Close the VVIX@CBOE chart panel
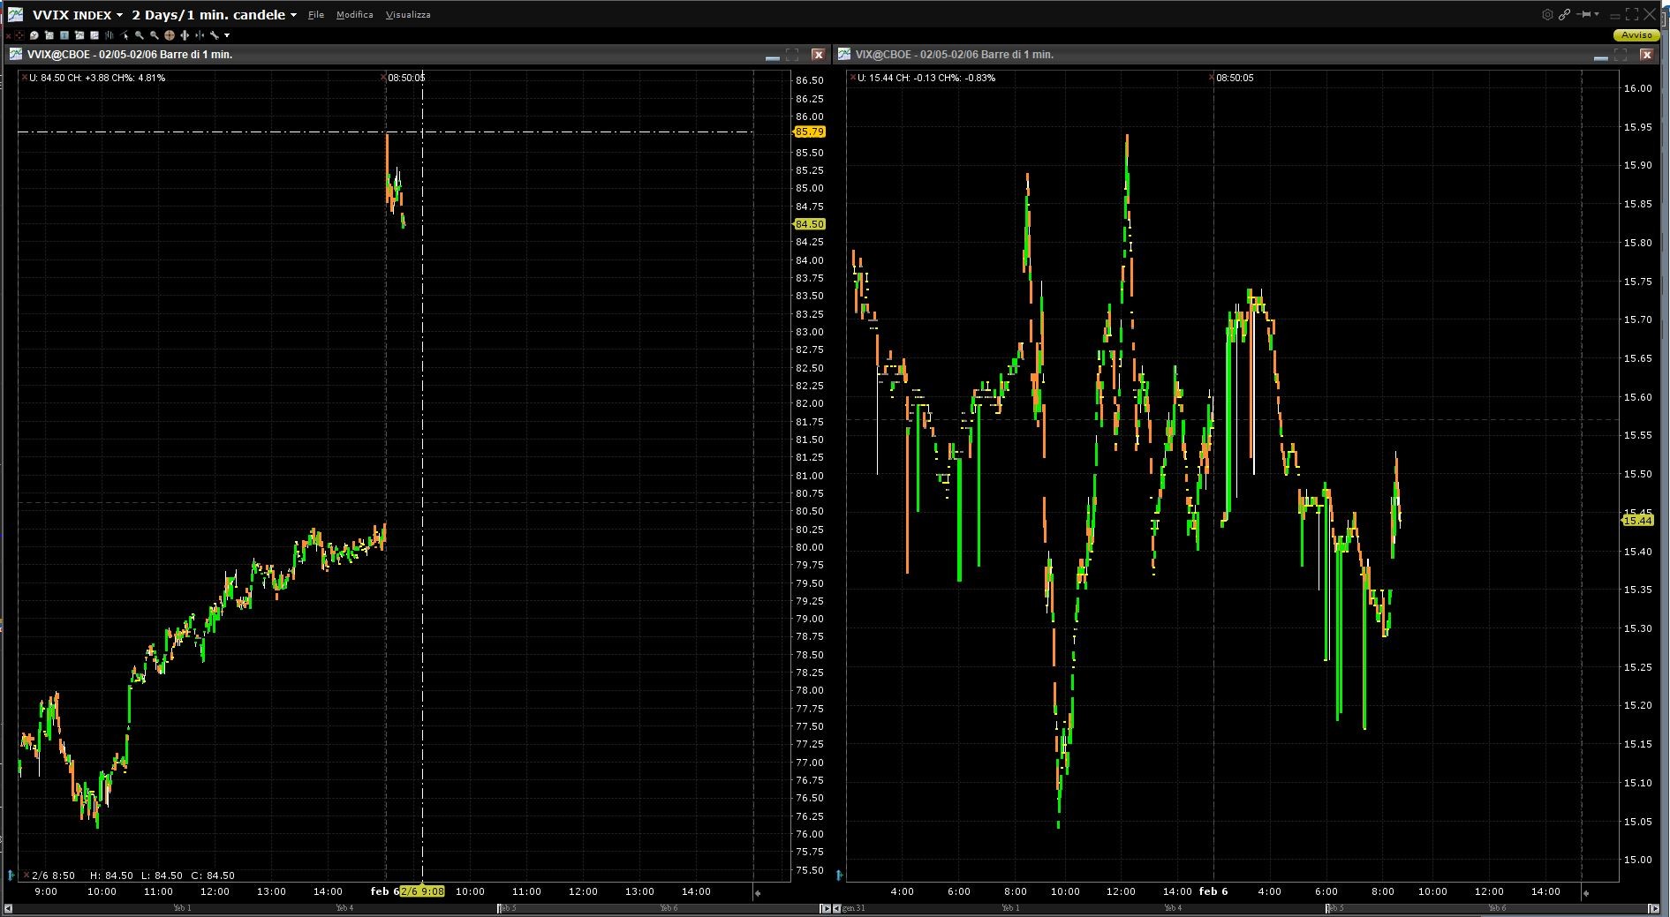Screen dimensions: 1670x917 point(818,55)
